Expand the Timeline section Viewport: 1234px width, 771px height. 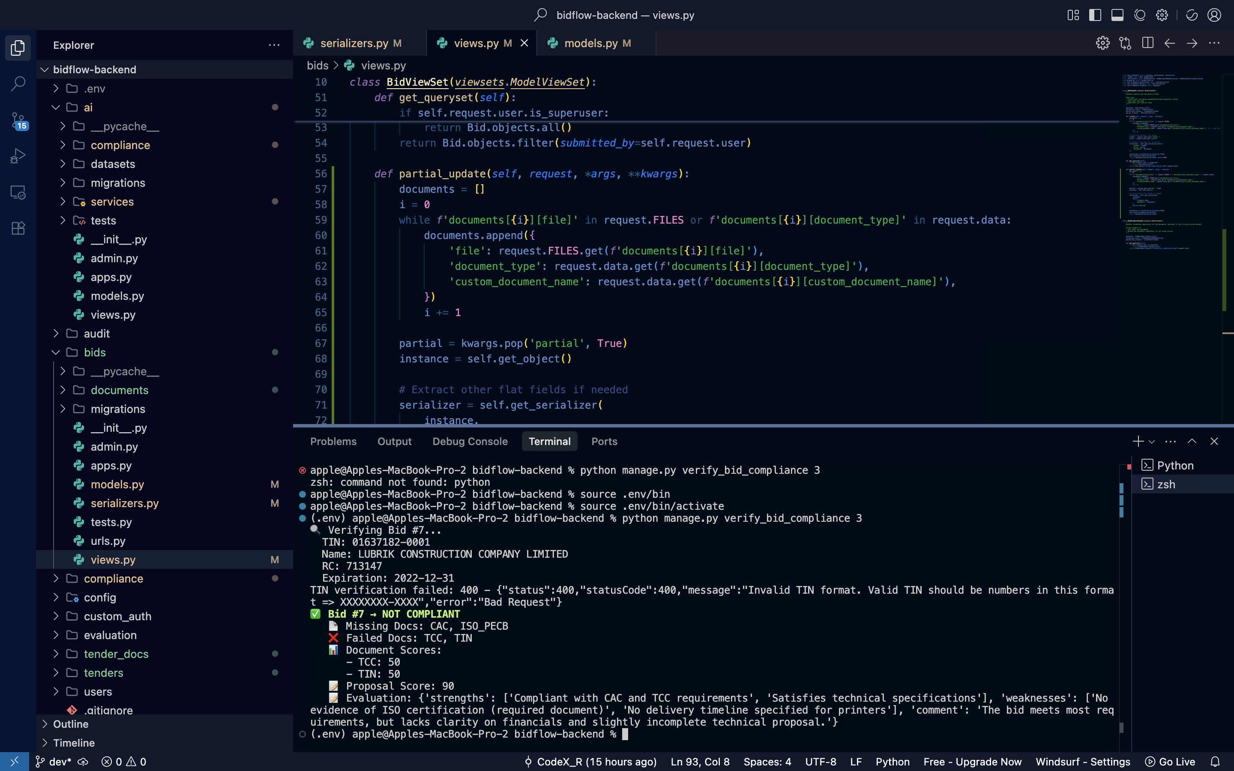point(164,743)
